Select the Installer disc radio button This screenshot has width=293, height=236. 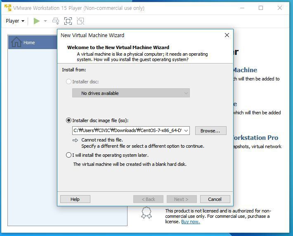point(69,82)
